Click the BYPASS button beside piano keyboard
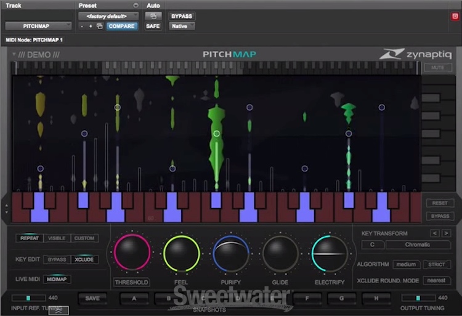The image size is (462, 316). click(x=440, y=216)
